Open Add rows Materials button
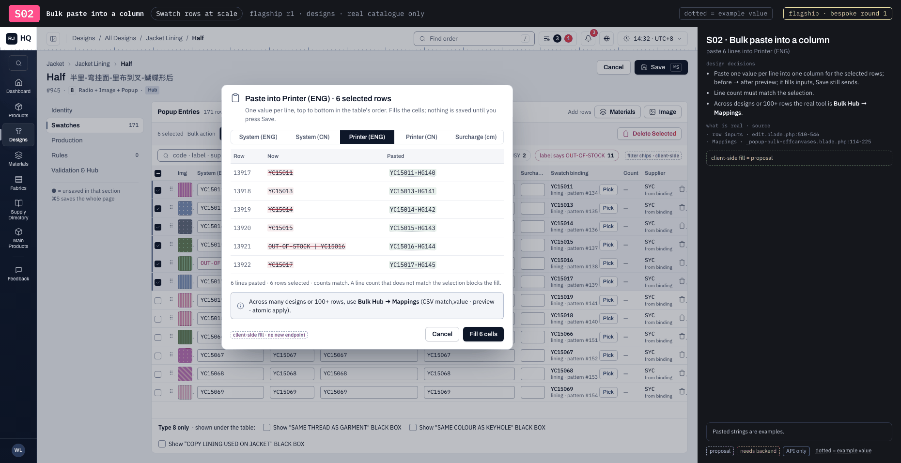This screenshot has width=901, height=463. coord(618,112)
